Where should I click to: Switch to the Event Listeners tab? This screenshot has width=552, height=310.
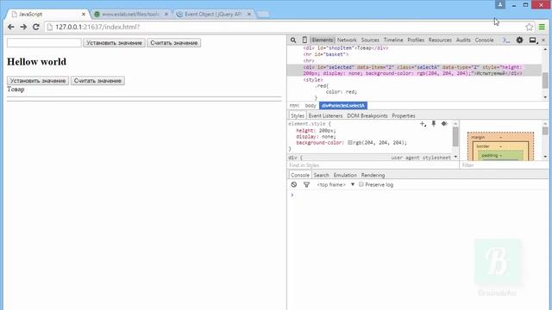coord(325,115)
